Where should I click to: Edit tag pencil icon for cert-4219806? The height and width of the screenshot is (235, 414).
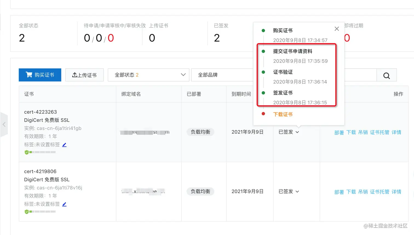(64, 204)
